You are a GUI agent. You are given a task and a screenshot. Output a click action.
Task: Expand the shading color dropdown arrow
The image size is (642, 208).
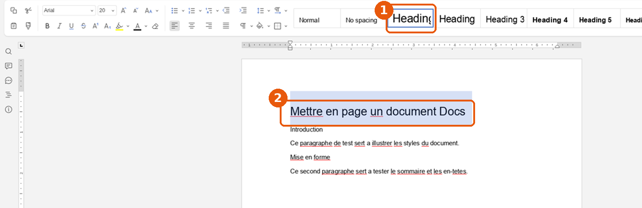tap(269, 26)
